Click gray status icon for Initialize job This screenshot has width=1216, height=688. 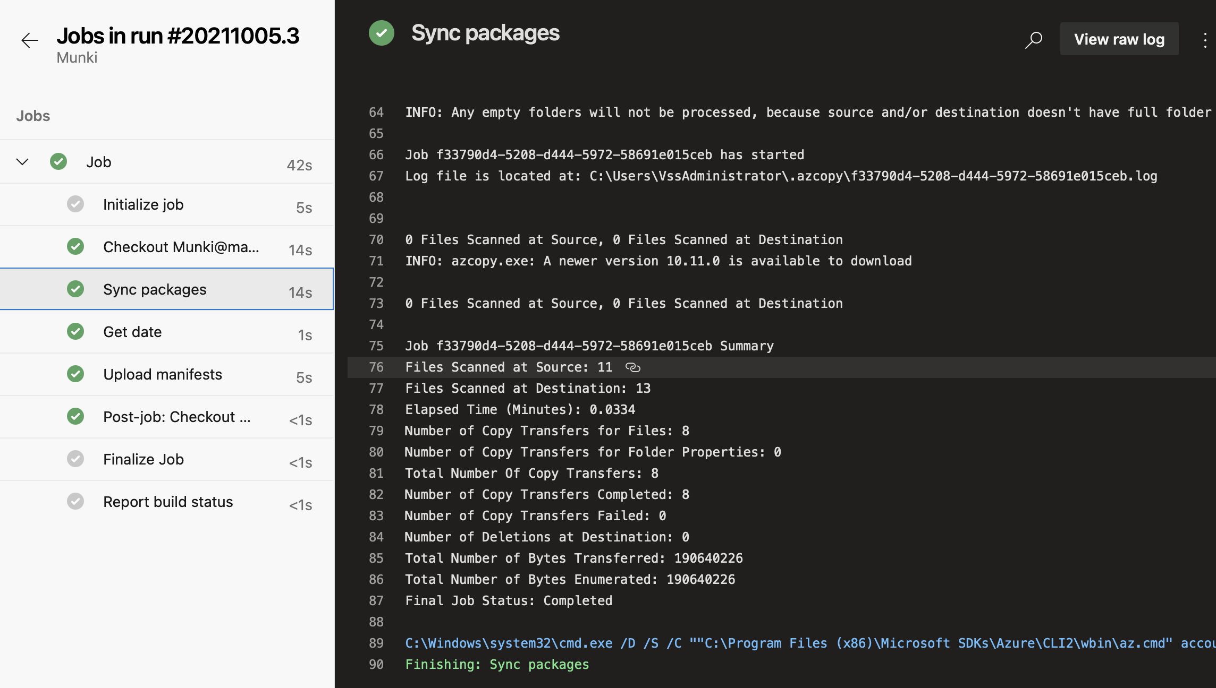coord(75,204)
